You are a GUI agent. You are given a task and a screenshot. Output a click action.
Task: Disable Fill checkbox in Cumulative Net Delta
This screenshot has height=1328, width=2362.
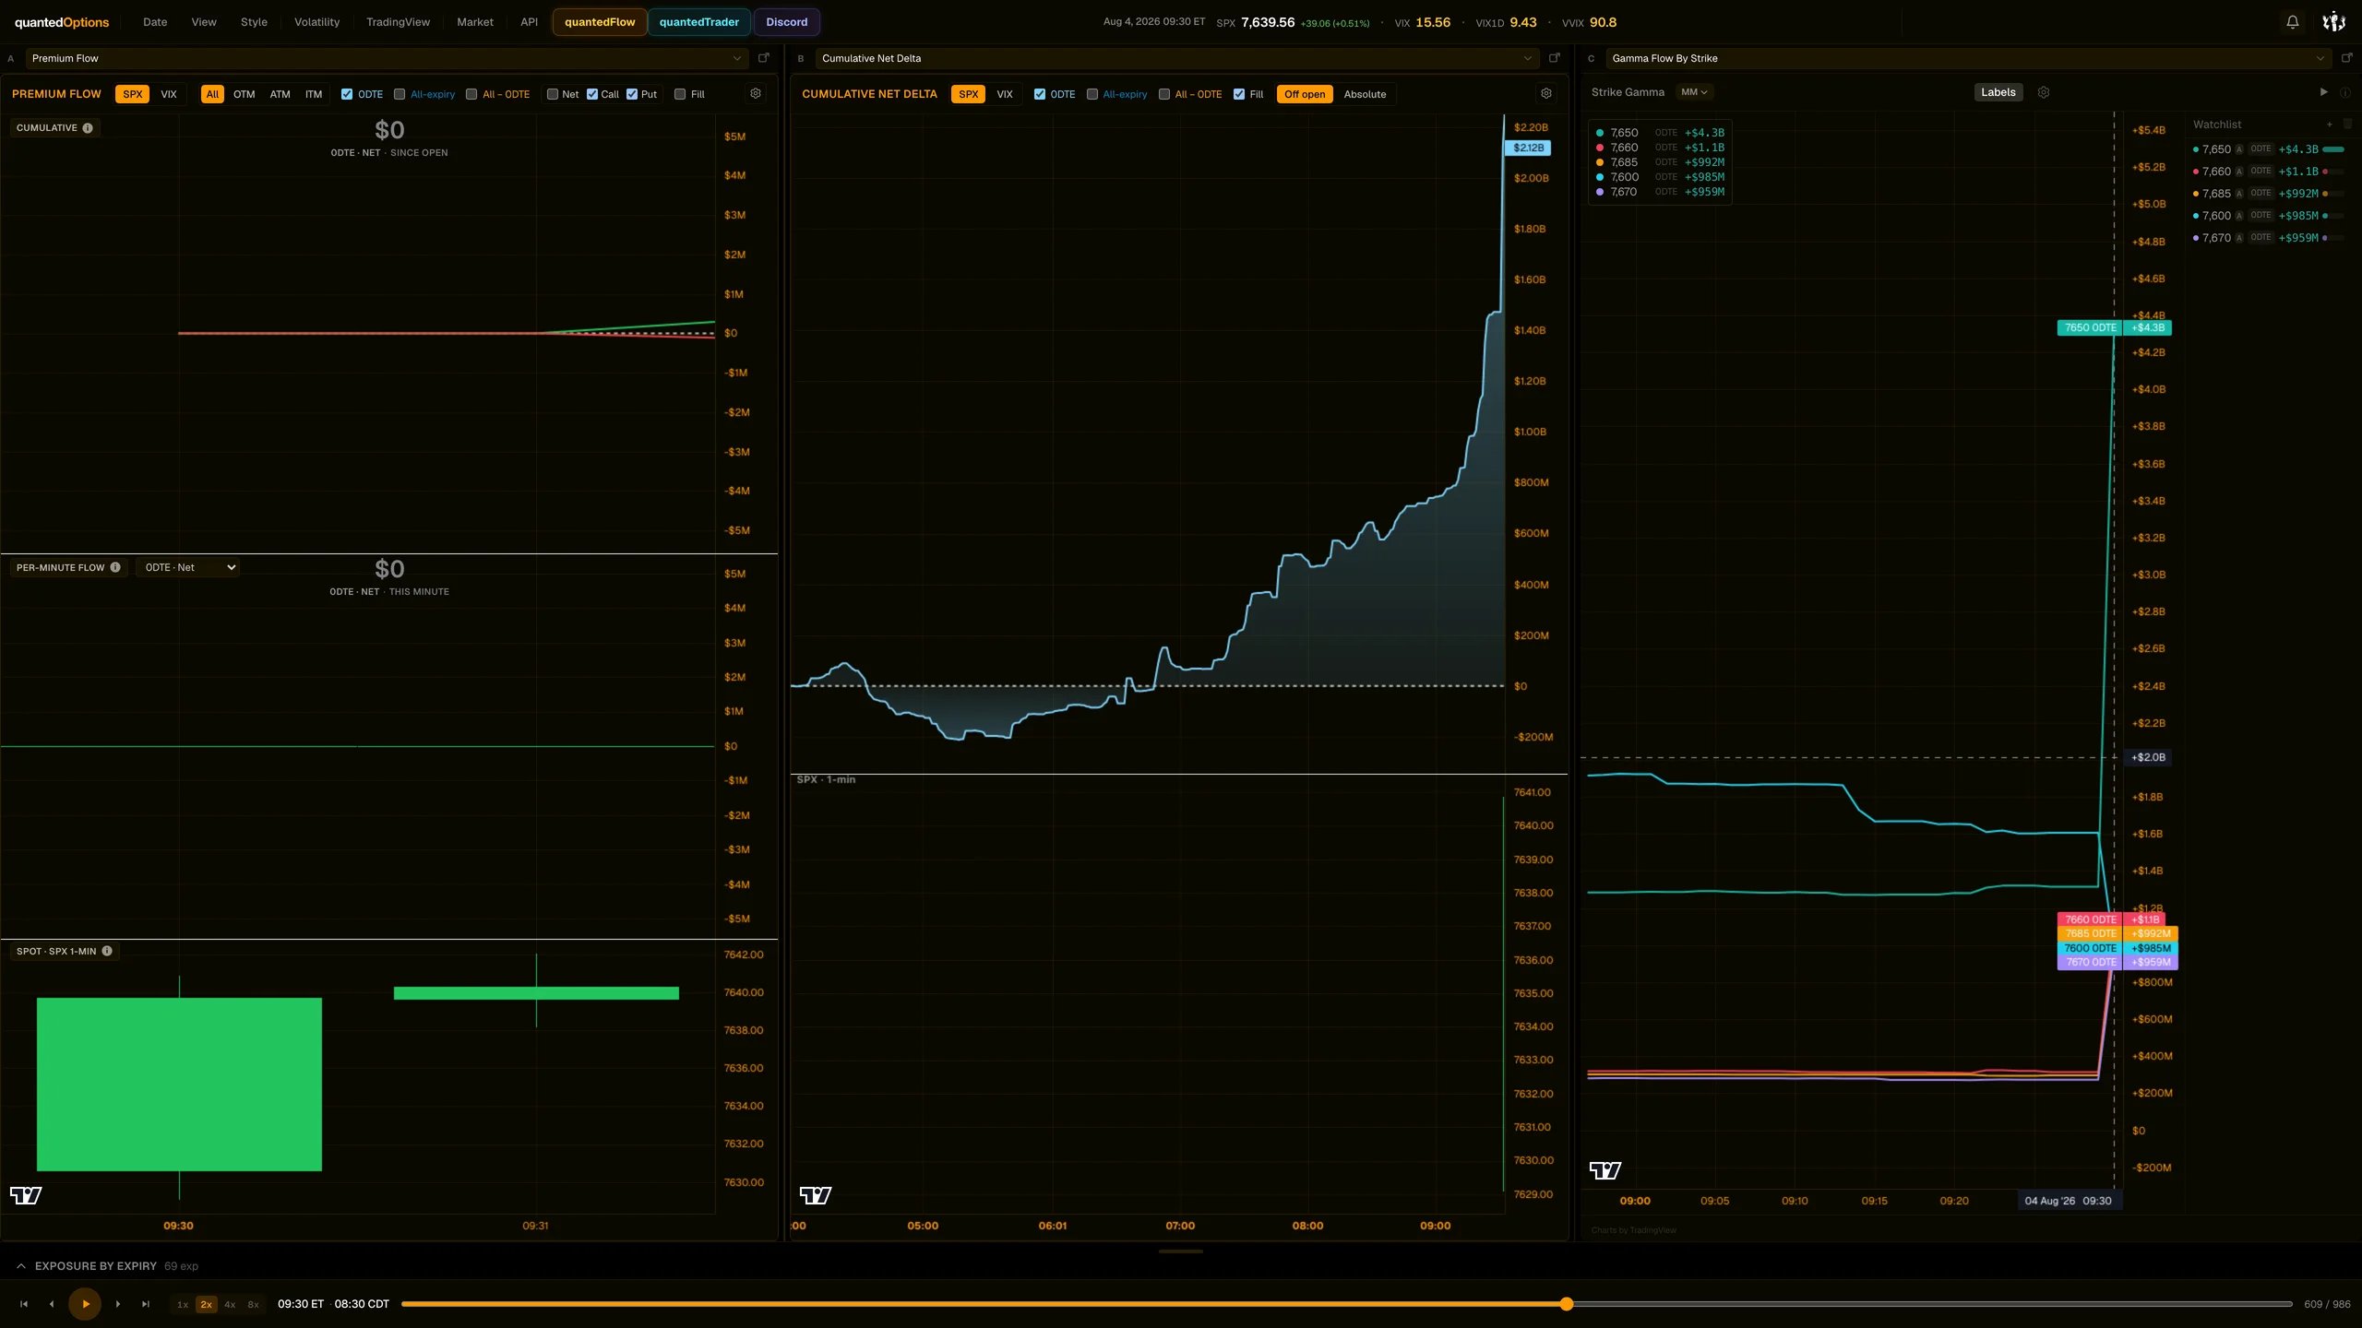pyautogui.click(x=1239, y=94)
